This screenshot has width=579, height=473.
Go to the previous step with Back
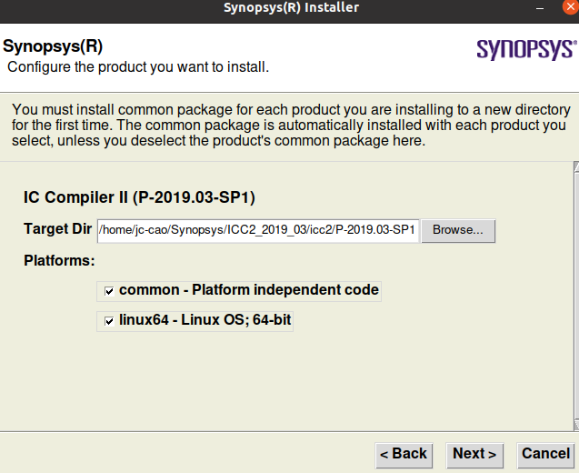click(x=403, y=454)
